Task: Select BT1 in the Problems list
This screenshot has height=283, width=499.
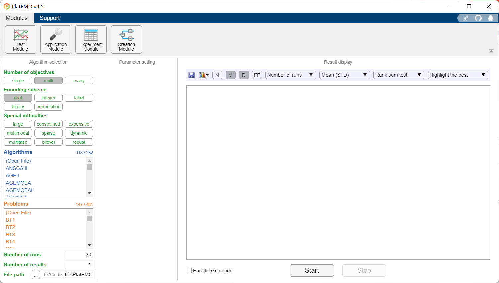Action: pos(45,220)
